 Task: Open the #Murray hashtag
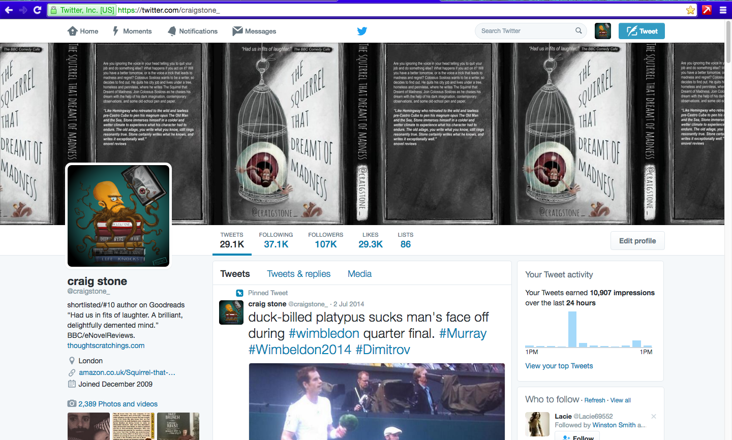(x=463, y=333)
